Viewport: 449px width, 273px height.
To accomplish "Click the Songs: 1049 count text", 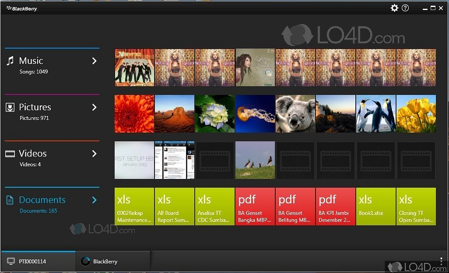I will pyautogui.click(x=34, y=72).
